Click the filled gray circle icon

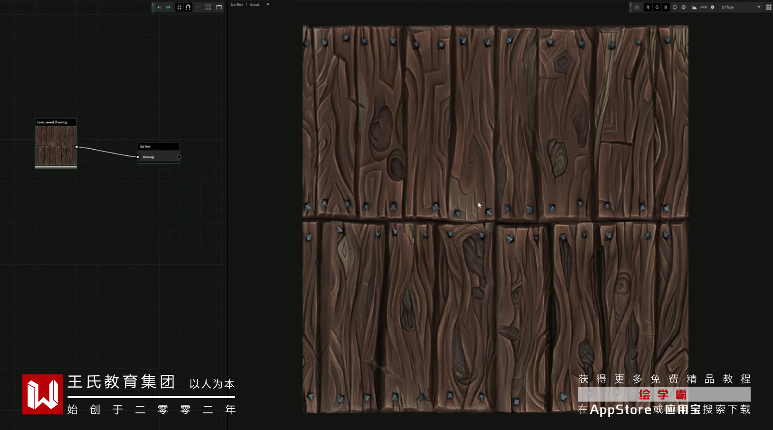(683, 7)
